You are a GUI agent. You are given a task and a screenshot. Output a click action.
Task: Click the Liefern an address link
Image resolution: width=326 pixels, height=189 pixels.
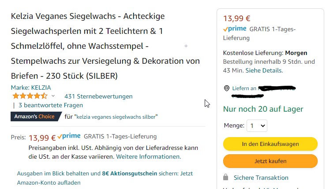[244, 88]
